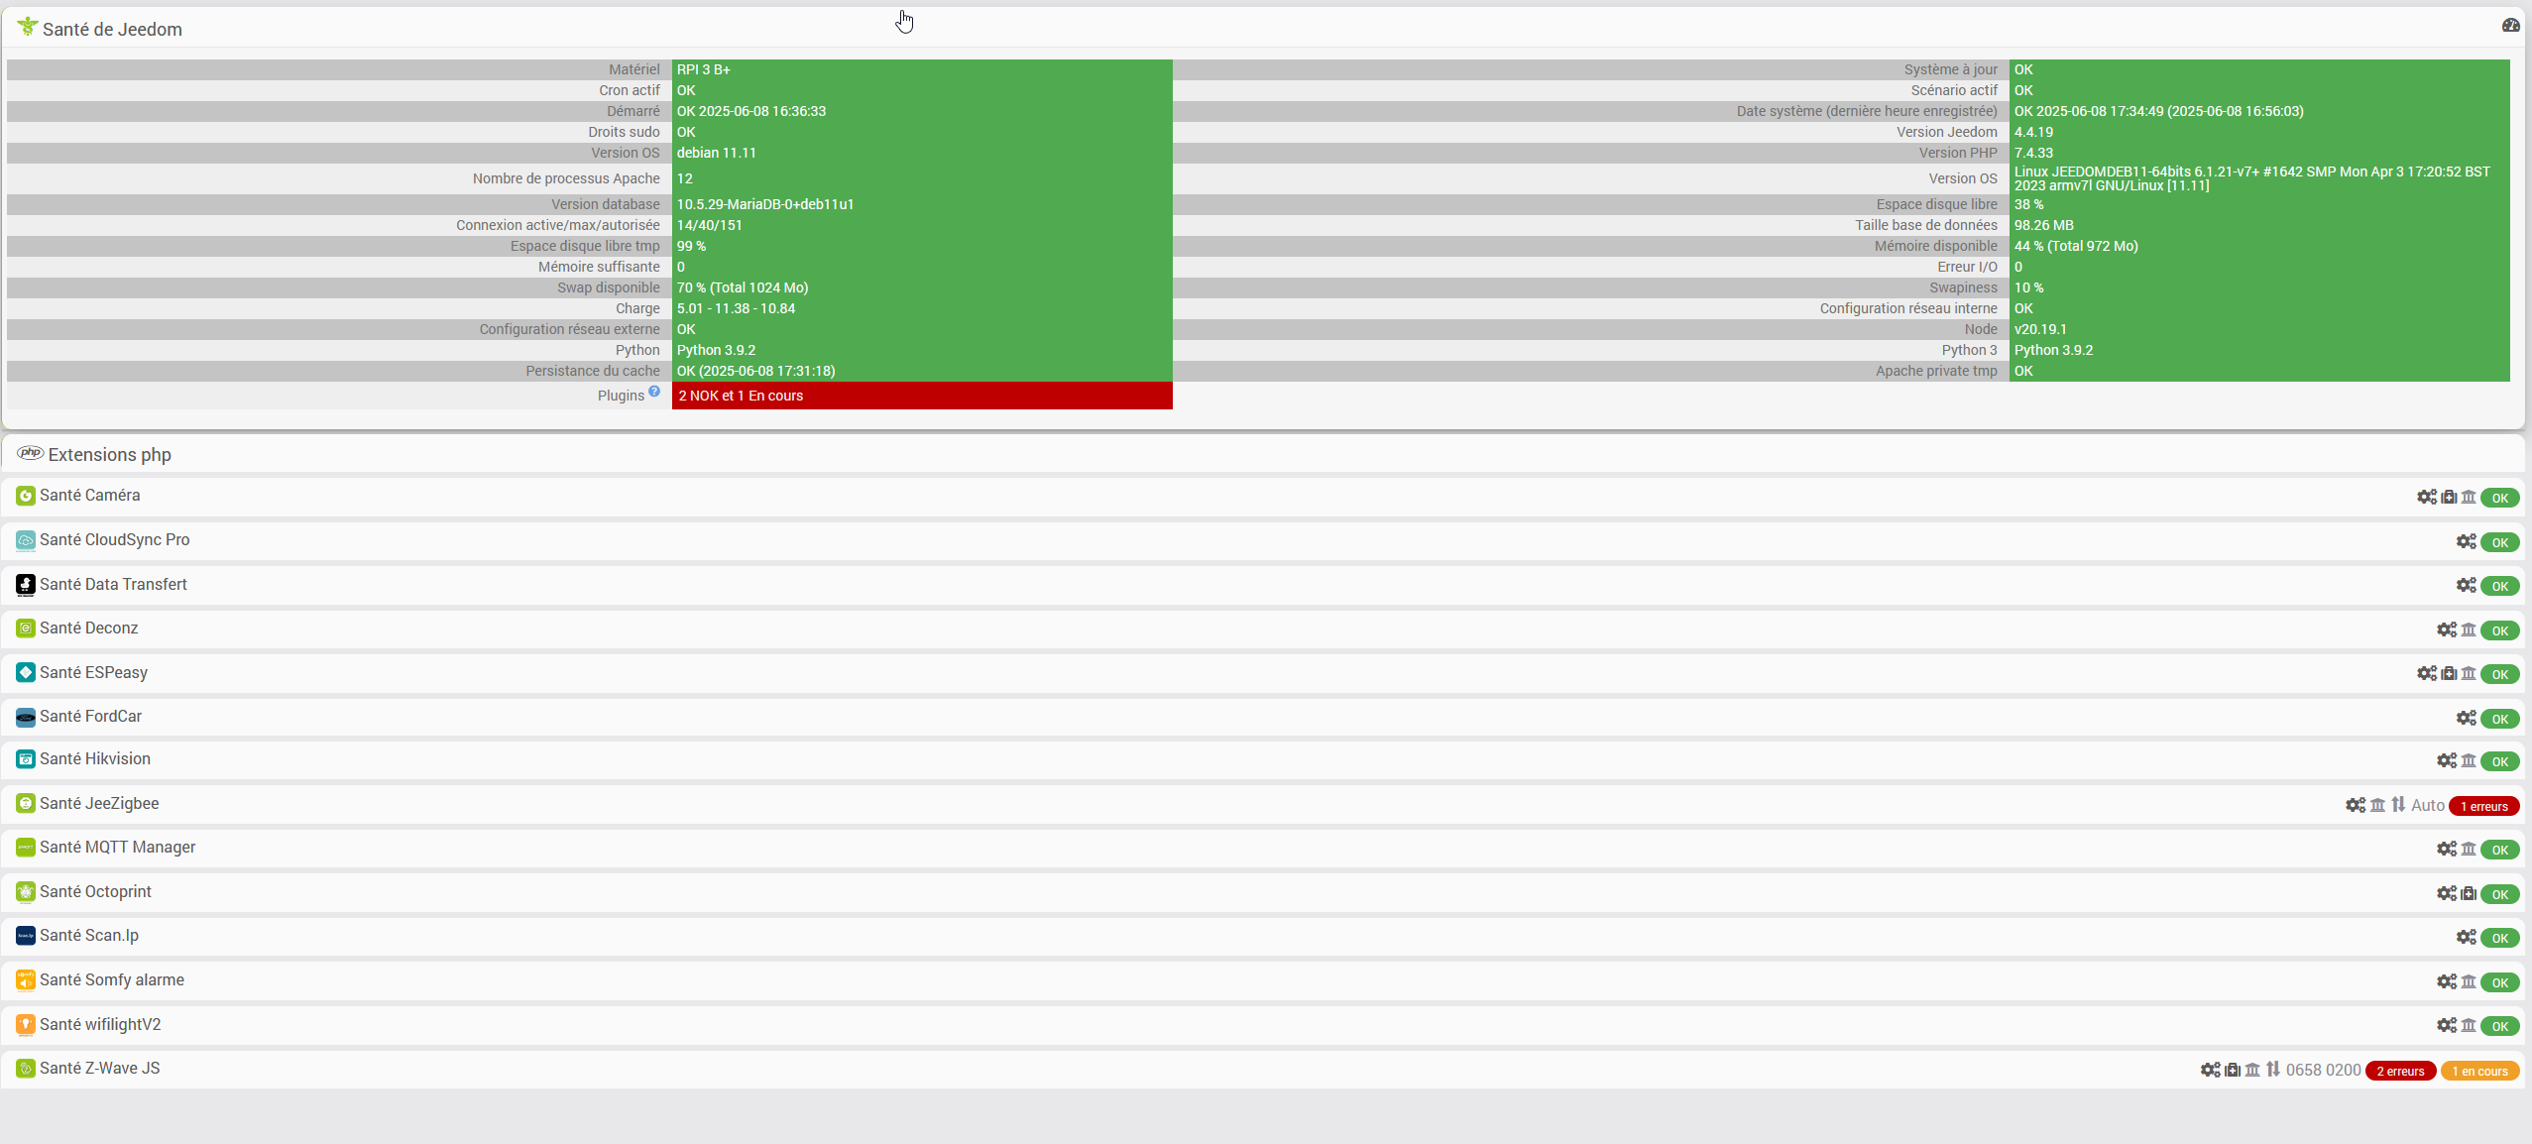The width and height of the screenshot is (2532, 1144).
Task: Click the gears icon in Santé ESPeasy row
Action: 2427,673
